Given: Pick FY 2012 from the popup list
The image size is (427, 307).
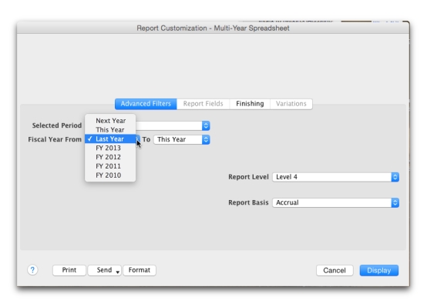Looking at the screenshot, I should (110, 157).
